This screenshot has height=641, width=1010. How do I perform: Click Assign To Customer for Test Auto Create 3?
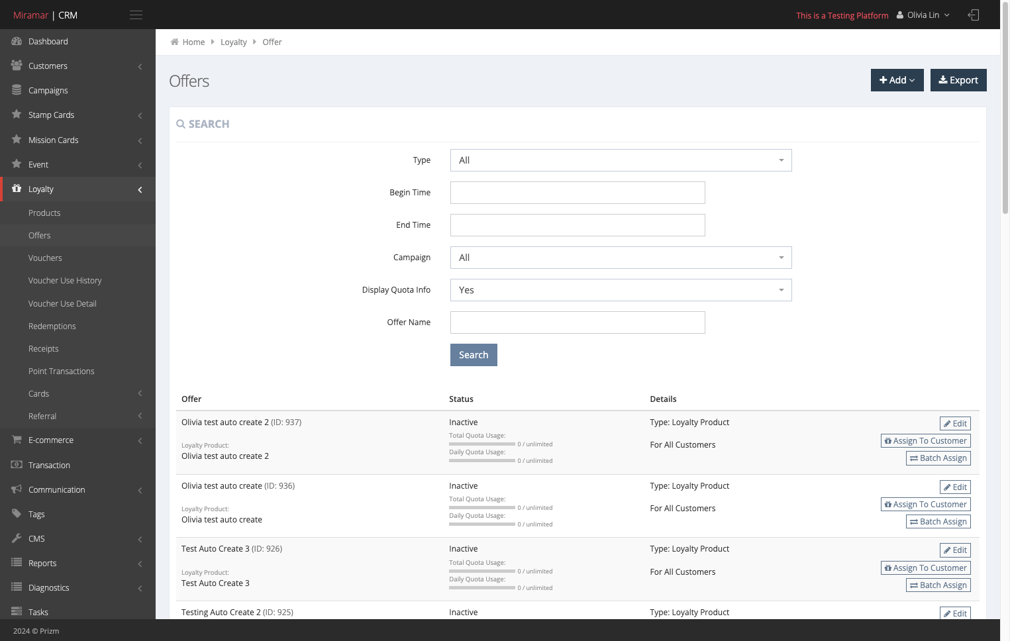click(x=925, y=568)
